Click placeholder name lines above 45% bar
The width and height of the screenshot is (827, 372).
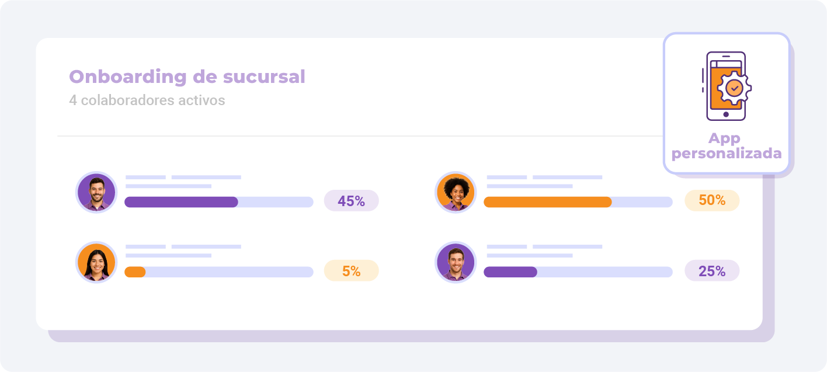coord(183,182)
